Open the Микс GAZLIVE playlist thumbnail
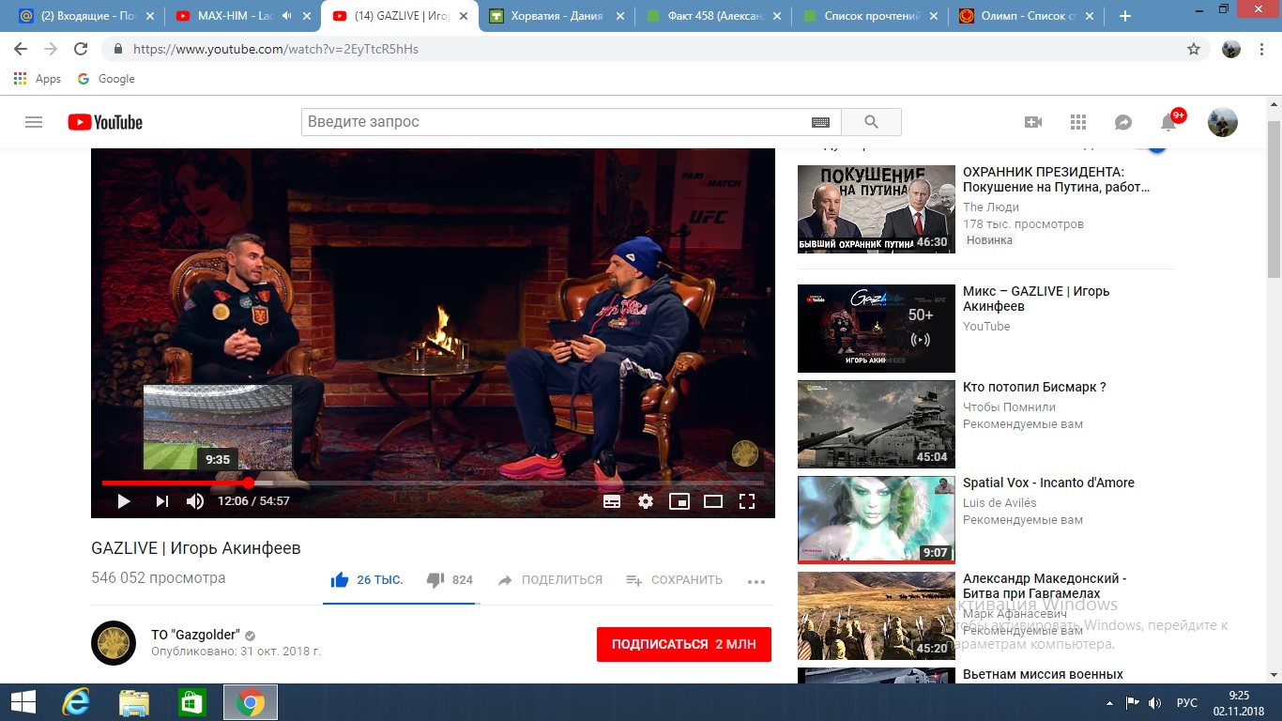The image size is (1282, 721). tap(877, 329)
